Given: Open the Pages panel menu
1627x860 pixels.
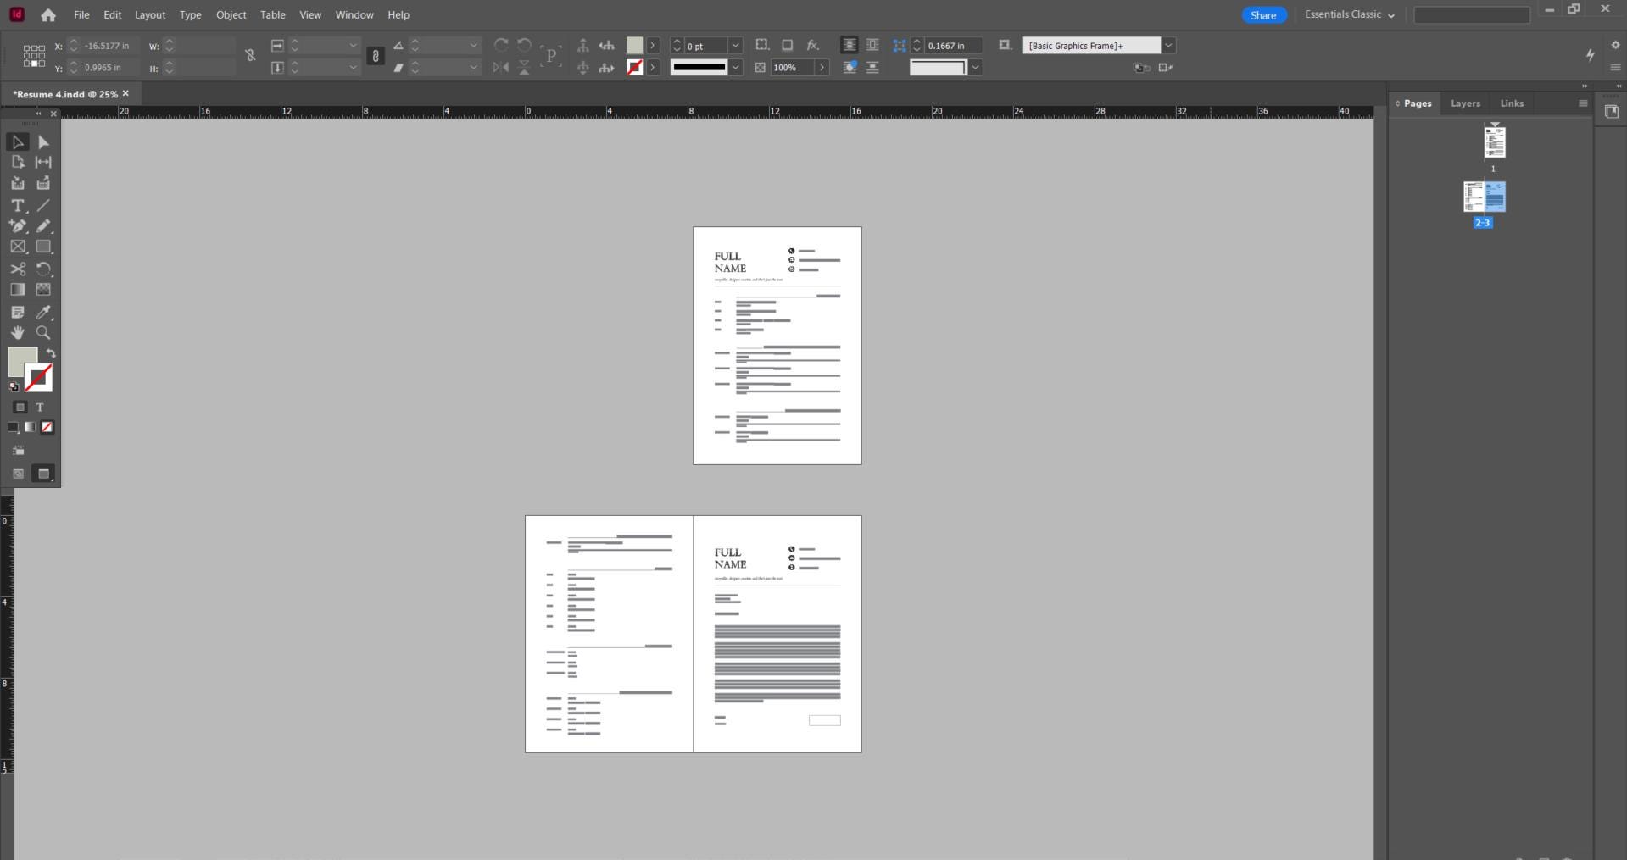Looking at the screenshot, I should (x=1582, y=103).
